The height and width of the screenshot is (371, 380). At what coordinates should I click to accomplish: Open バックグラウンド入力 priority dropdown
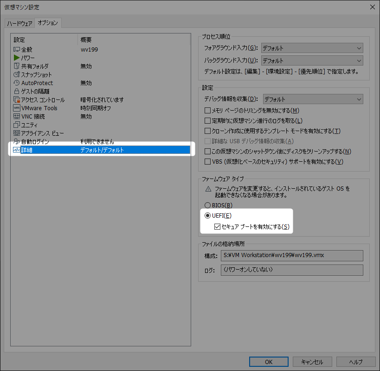(312, 60)
